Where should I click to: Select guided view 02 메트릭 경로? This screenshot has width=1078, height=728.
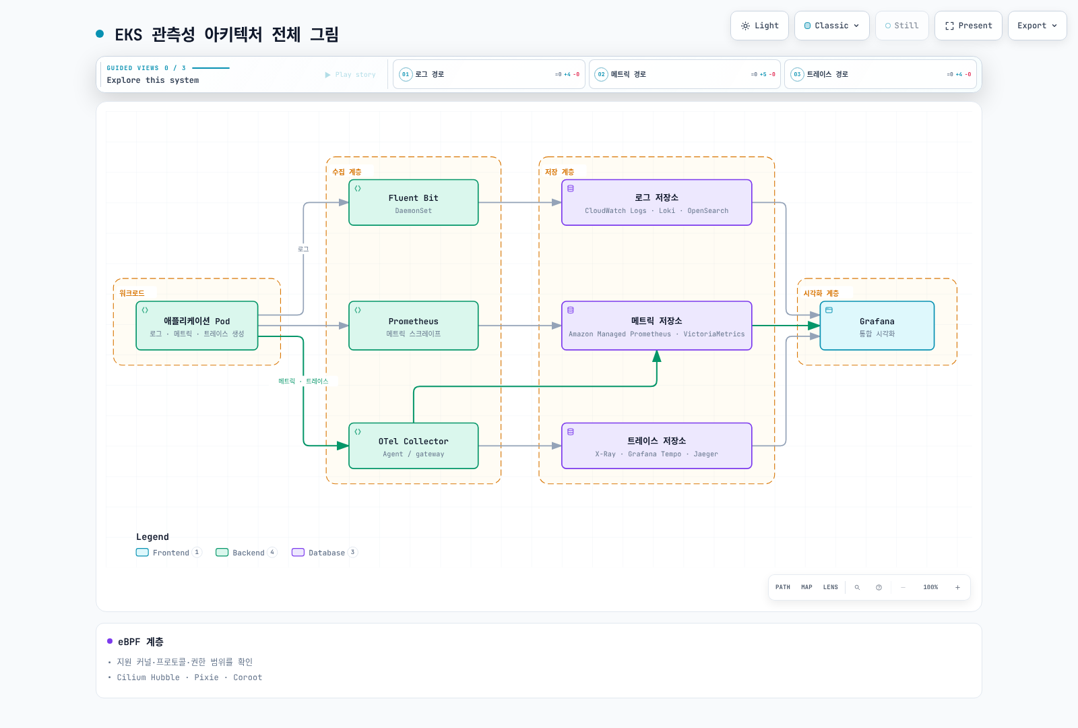(685, 74)
